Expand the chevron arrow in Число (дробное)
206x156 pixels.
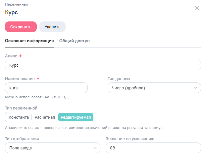(x=195, y=88)
